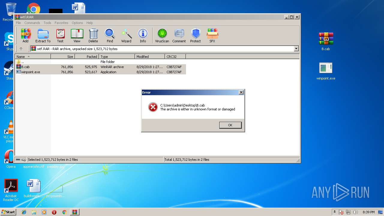Open the Help menu

(x=90, y=23)
